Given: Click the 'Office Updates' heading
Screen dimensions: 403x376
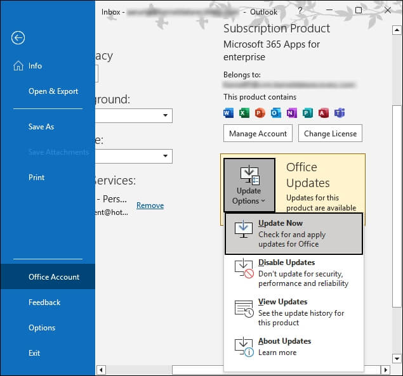Looking at the screenshot, I should (308, 175).
